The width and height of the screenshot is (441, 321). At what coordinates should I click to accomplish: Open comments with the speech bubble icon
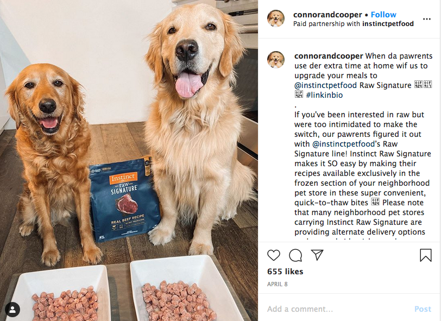(295, 255)
